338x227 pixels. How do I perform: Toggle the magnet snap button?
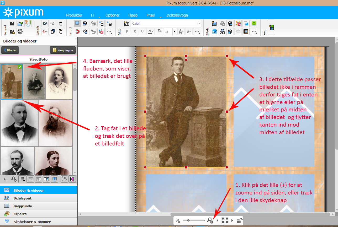(x=77, y=32)
